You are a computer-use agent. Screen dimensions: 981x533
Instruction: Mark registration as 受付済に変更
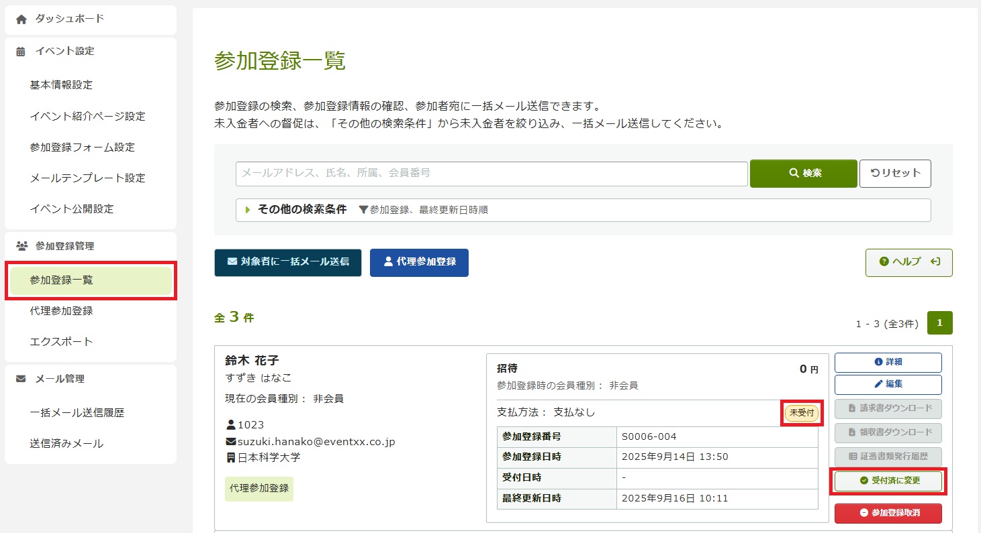coord(888,481)
